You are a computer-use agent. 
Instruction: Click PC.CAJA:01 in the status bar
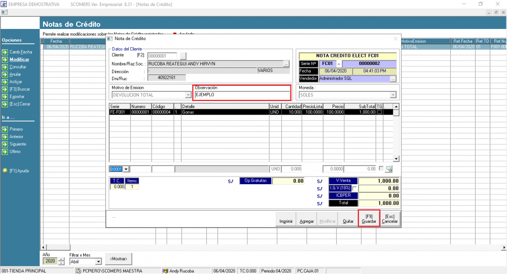click(x=308, y=271)
